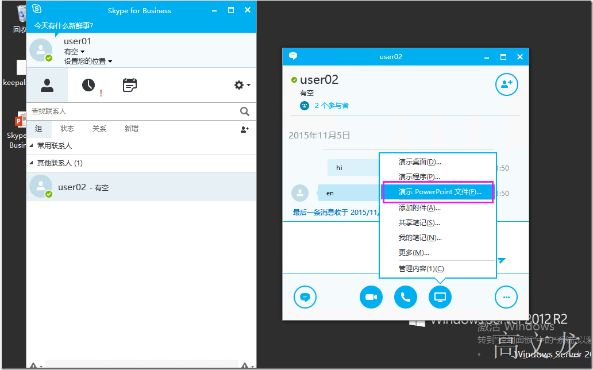This screenshot has height=370, width=593.
Task: Click the present monitor button
Action: point(440,297)
